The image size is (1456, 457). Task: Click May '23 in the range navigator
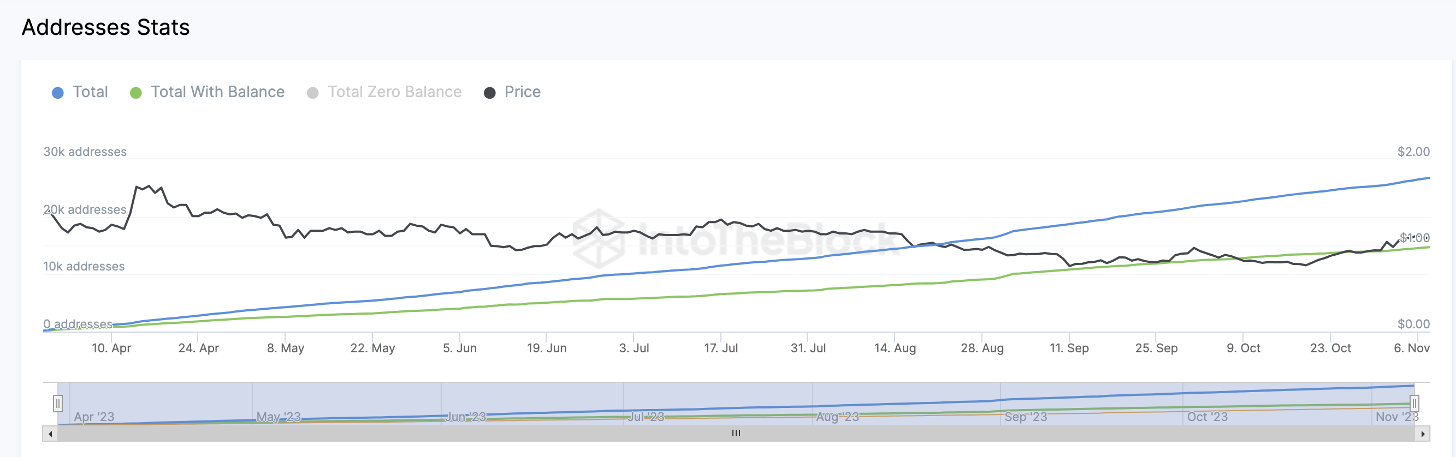[x=278, y=417]
